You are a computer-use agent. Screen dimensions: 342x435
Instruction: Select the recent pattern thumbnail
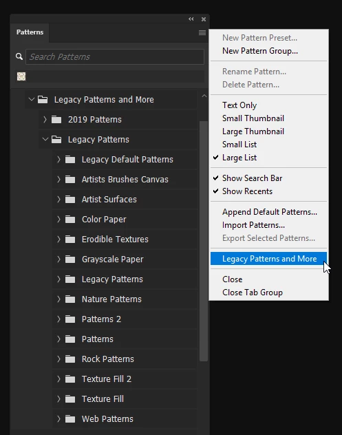tap(21, 76)
